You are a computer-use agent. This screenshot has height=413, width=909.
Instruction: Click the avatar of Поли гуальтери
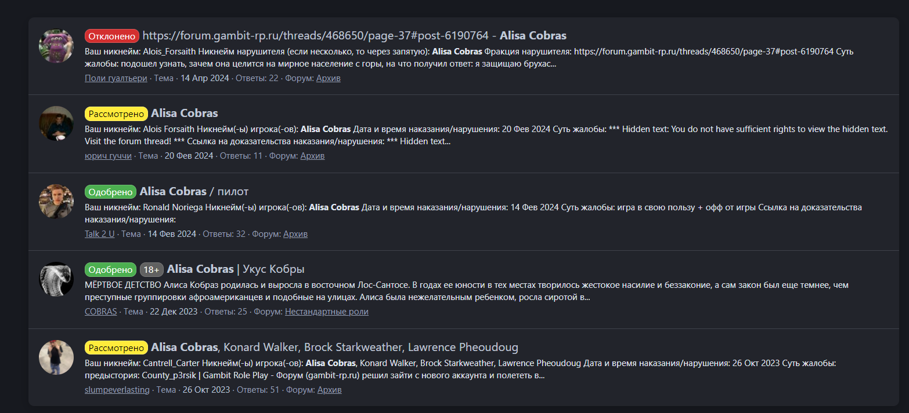(56, 46)
